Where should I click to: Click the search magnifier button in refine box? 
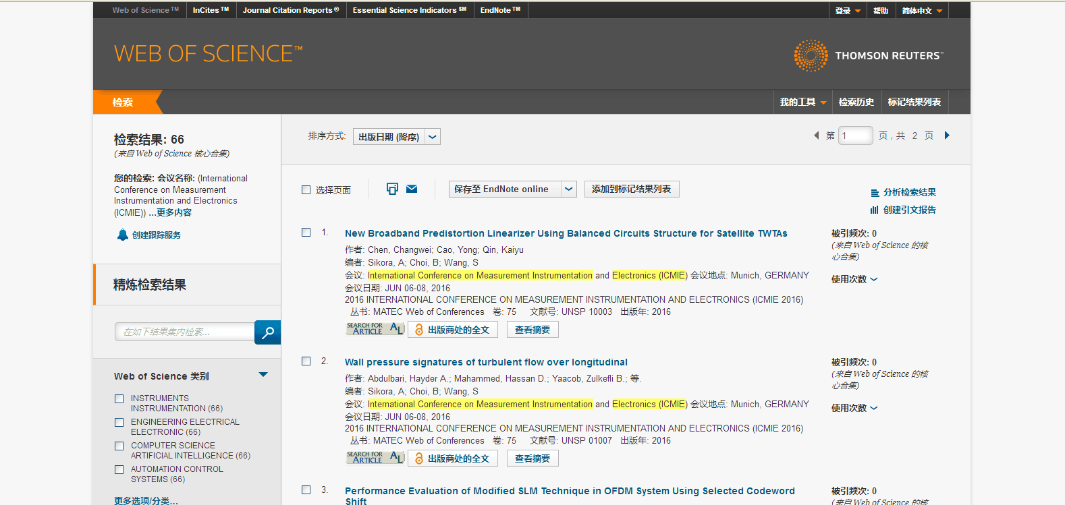[x=267, y=332]
